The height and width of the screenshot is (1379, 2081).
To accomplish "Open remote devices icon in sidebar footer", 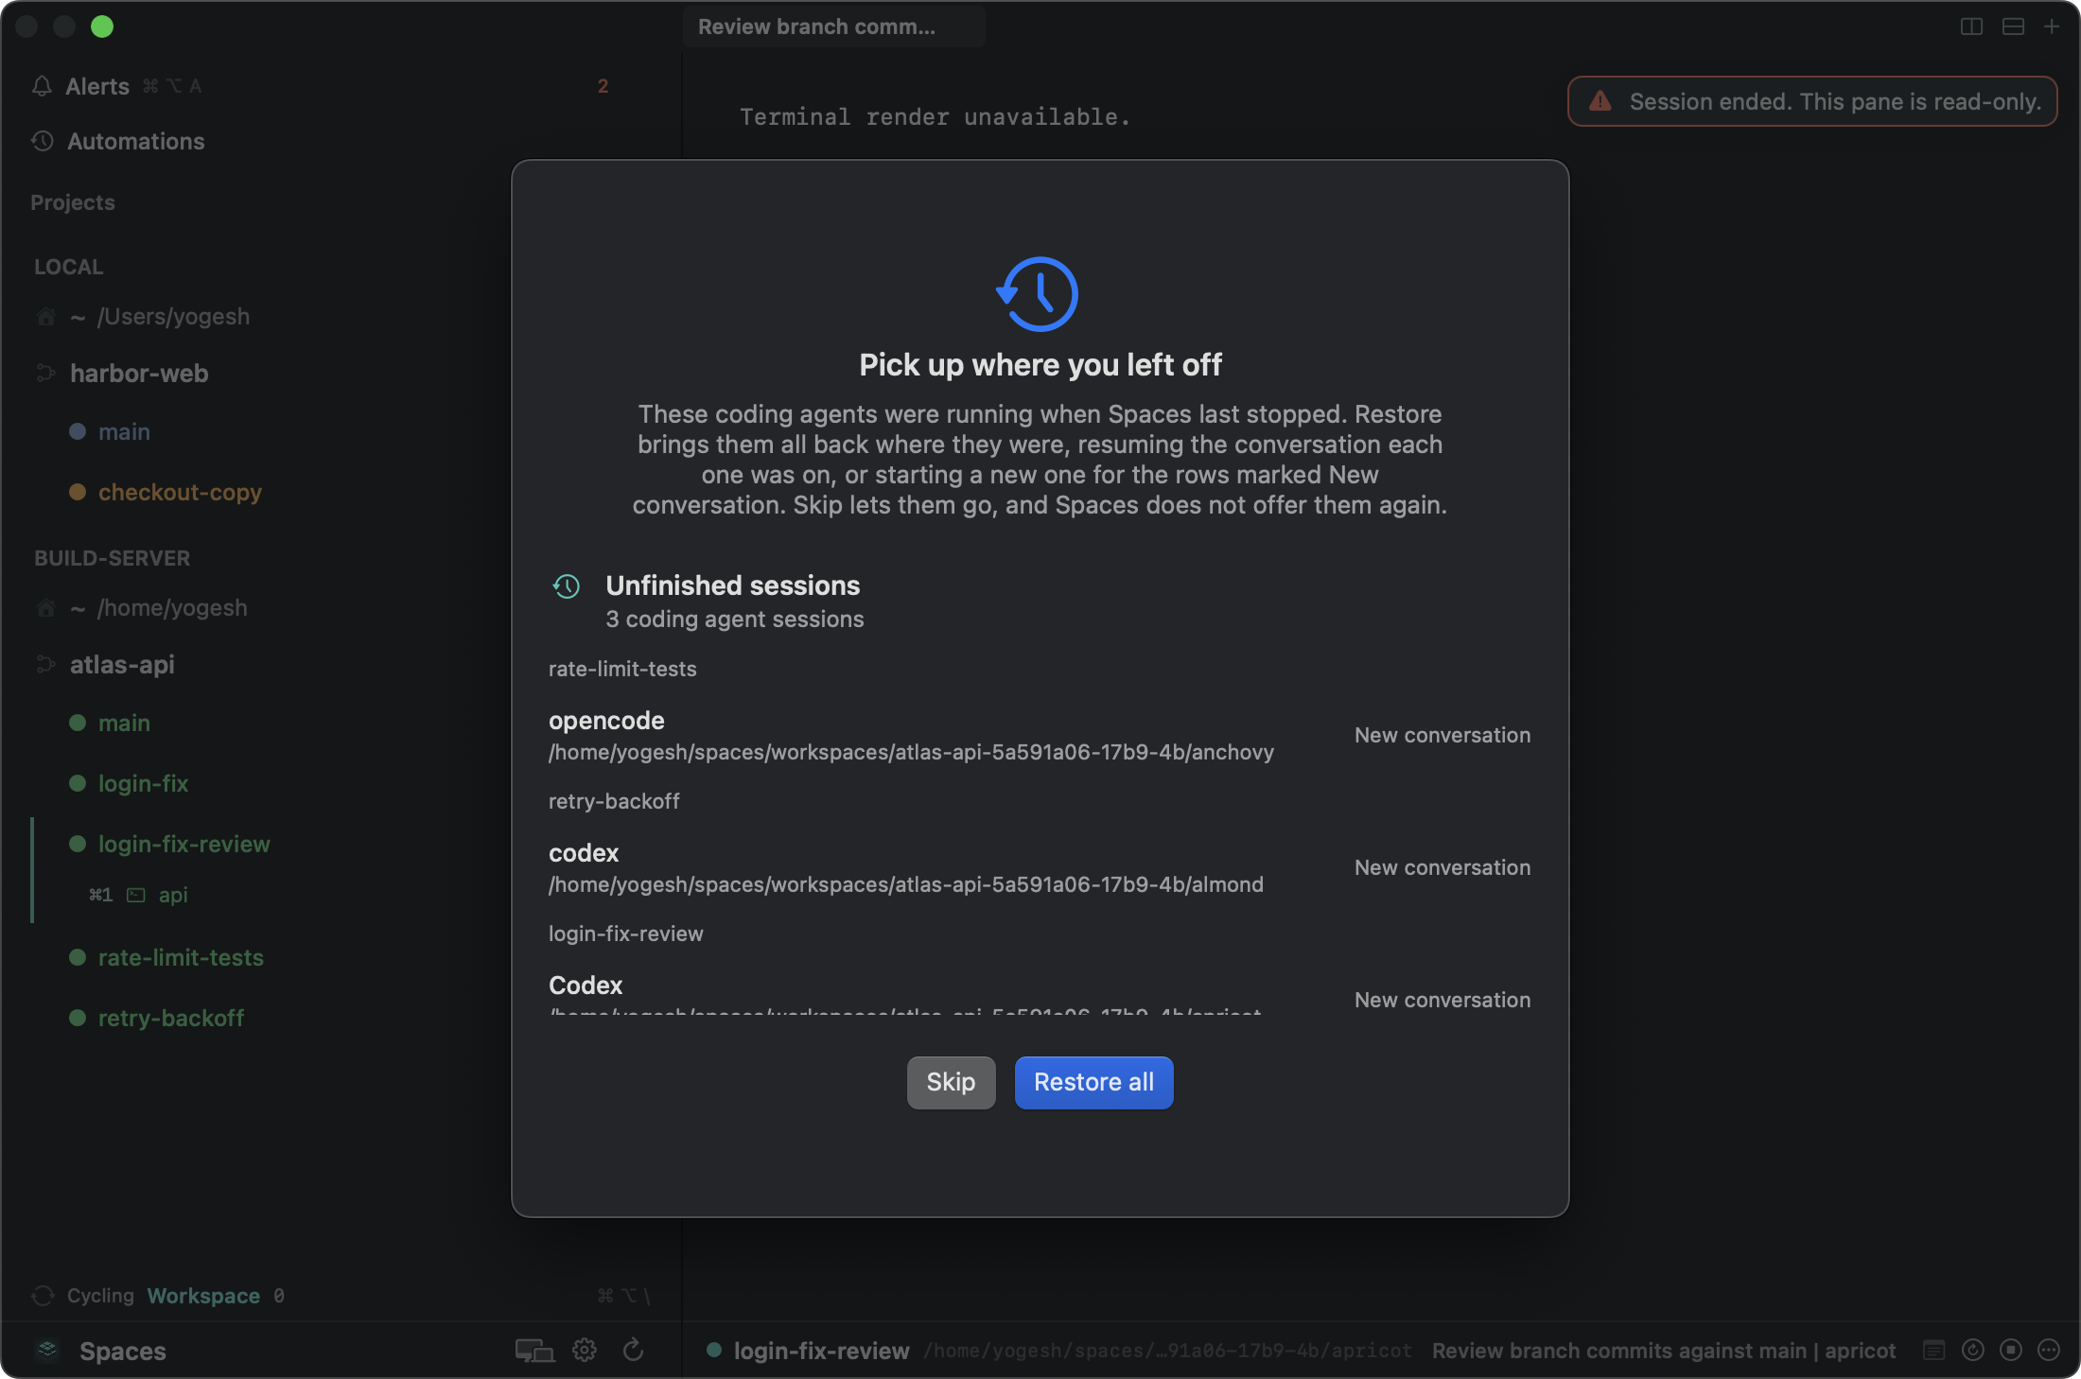I will pos(534,1351).
